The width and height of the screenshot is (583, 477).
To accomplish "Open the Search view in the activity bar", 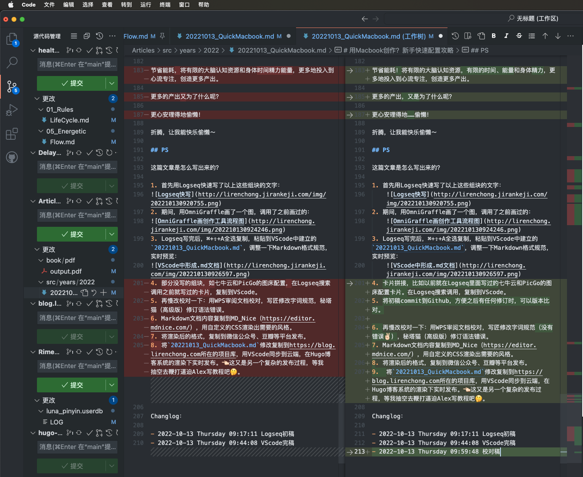I will click(12, 62).
